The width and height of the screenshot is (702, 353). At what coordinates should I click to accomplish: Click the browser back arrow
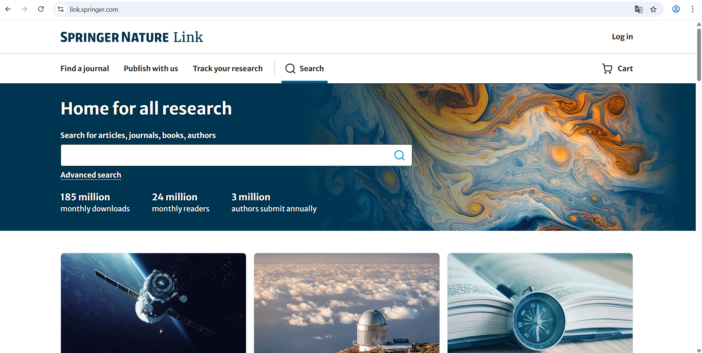click(8, 9)
